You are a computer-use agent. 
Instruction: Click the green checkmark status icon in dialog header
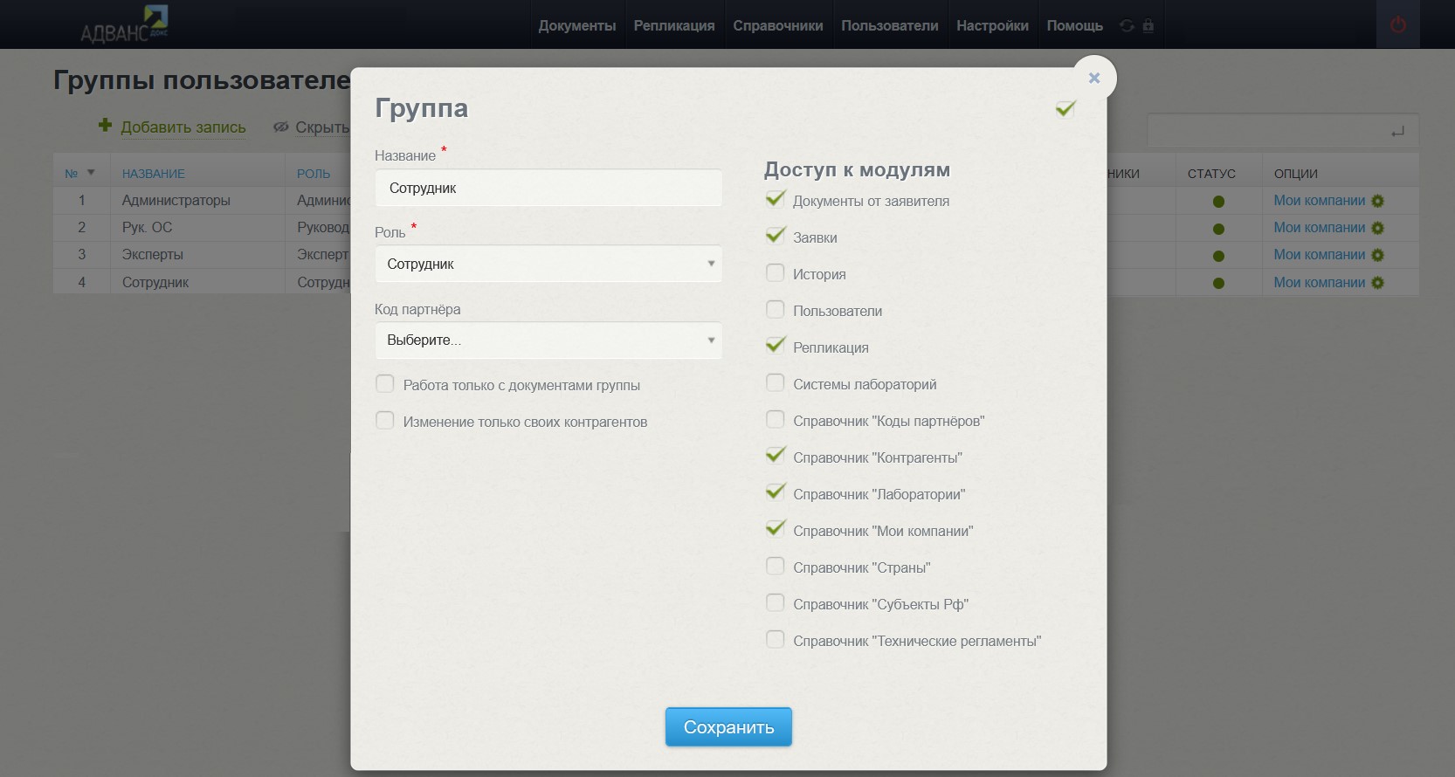(x=1065, y=109)
